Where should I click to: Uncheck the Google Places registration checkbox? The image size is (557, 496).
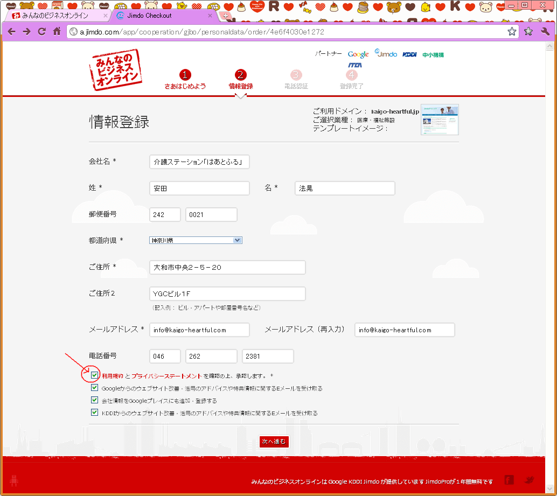[95, 400]
